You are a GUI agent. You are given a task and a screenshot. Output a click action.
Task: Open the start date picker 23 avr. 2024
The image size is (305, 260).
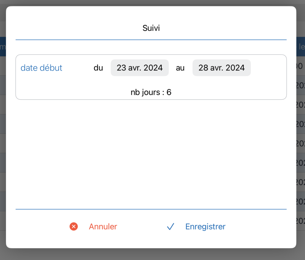tap(140, 68)
